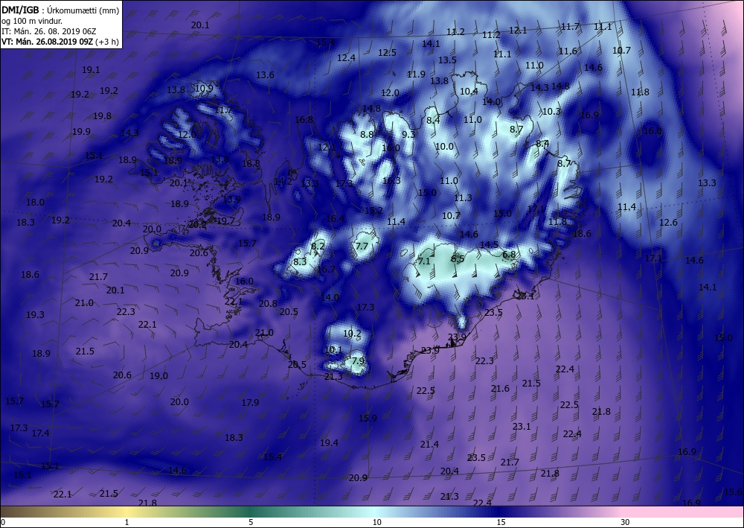Click the map value '19.3'

pos(35,315)
